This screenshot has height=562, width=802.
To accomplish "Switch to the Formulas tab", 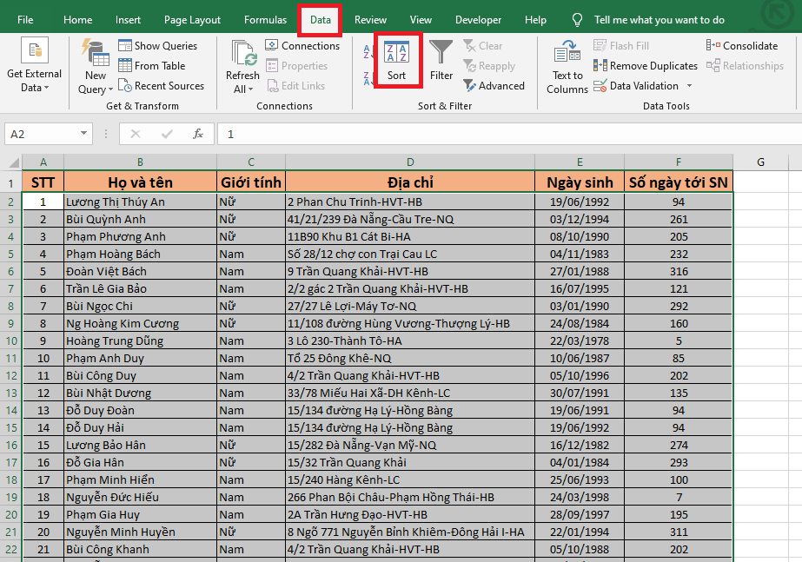I will (265, 20).
